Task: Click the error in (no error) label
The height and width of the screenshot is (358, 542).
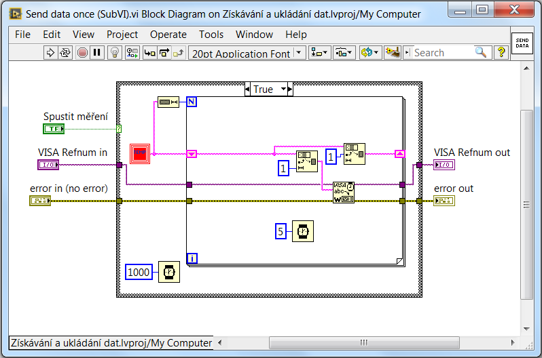Action: (69, 188)
